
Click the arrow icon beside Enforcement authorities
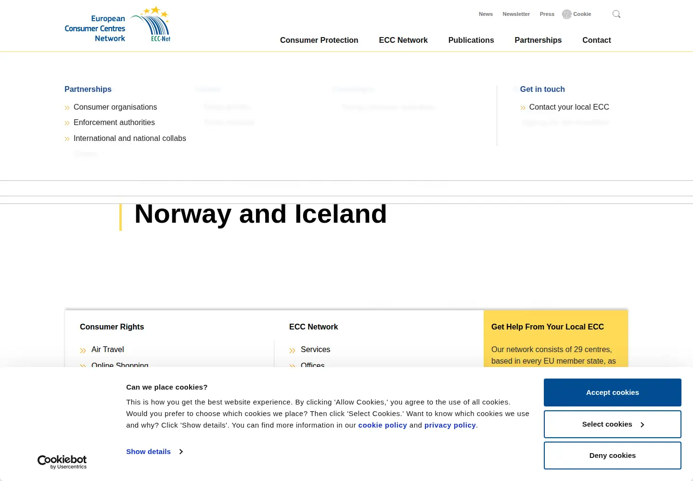coord(67,123)
